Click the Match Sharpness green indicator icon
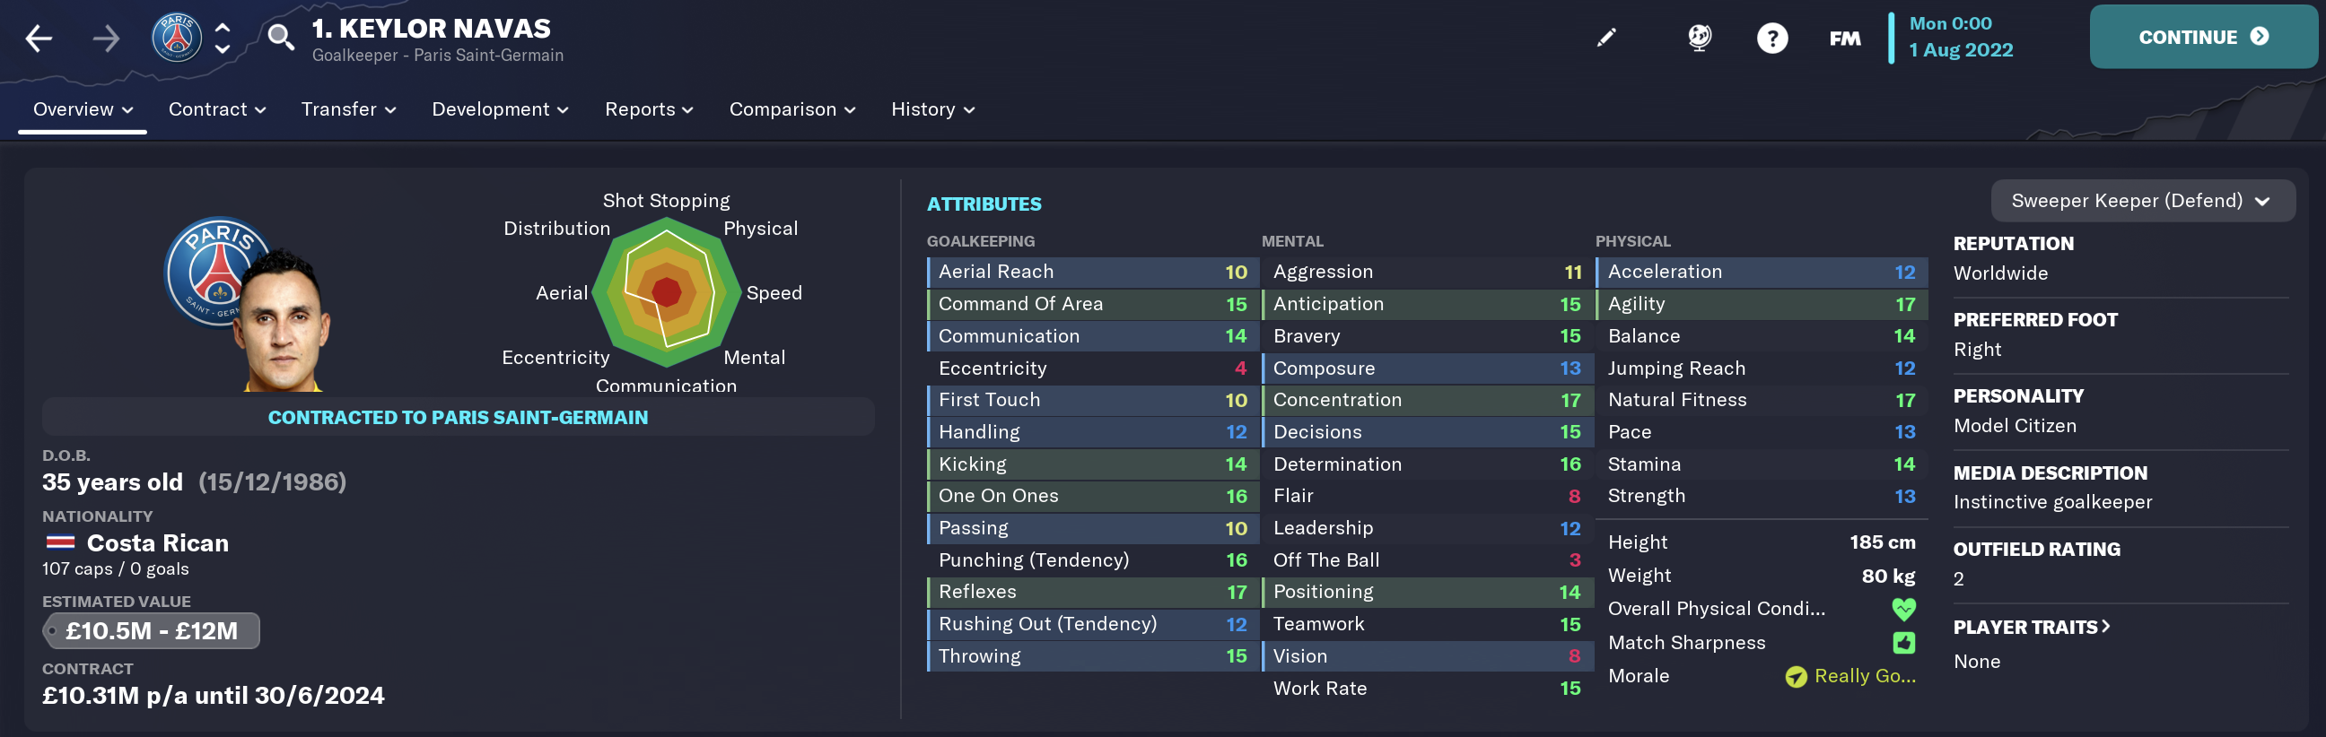Image resolution: width=2326 pixels, height=737 pixels. 1903,642
